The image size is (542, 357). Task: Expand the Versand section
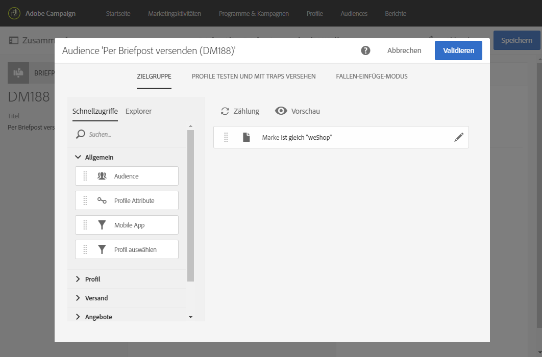tap(78, 298)
